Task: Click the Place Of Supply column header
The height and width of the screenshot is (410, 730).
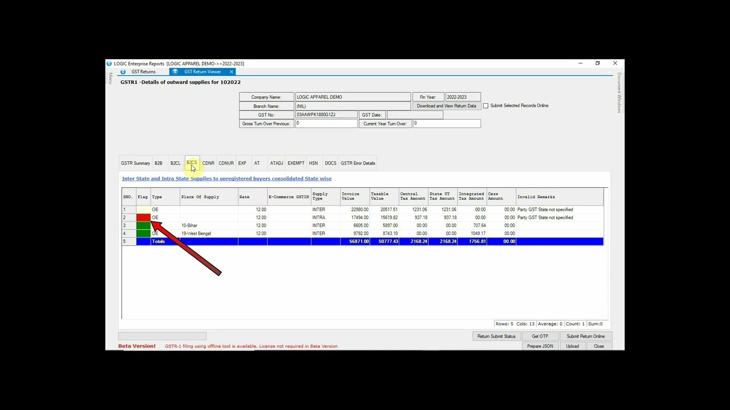Action: point(209,197)
